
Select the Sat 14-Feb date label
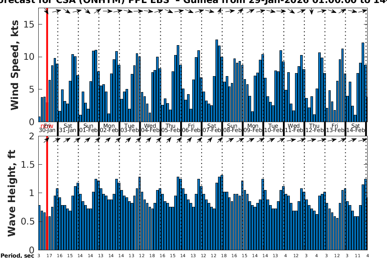pos(356,128)
